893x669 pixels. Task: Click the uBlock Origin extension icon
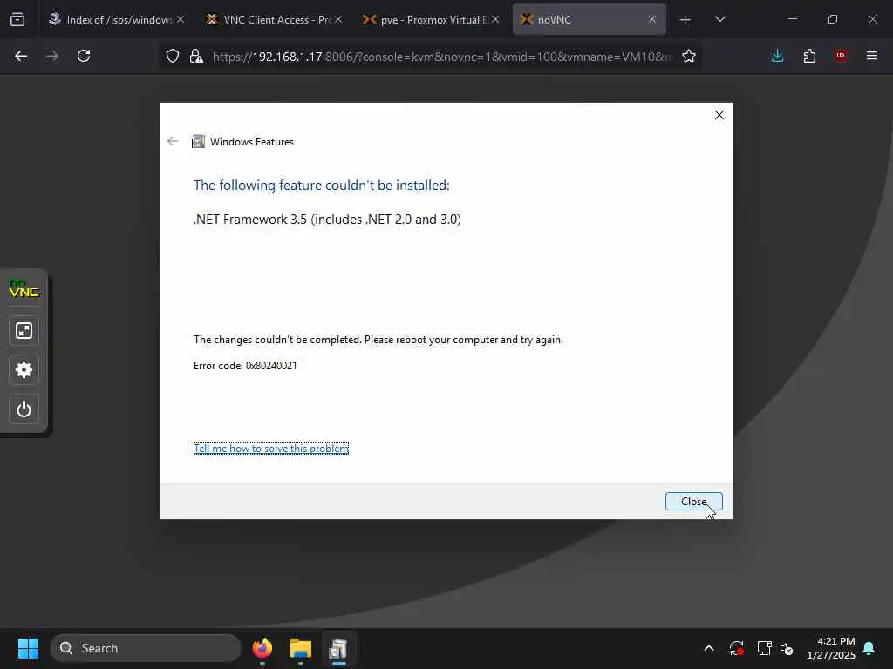pos(841,55)
